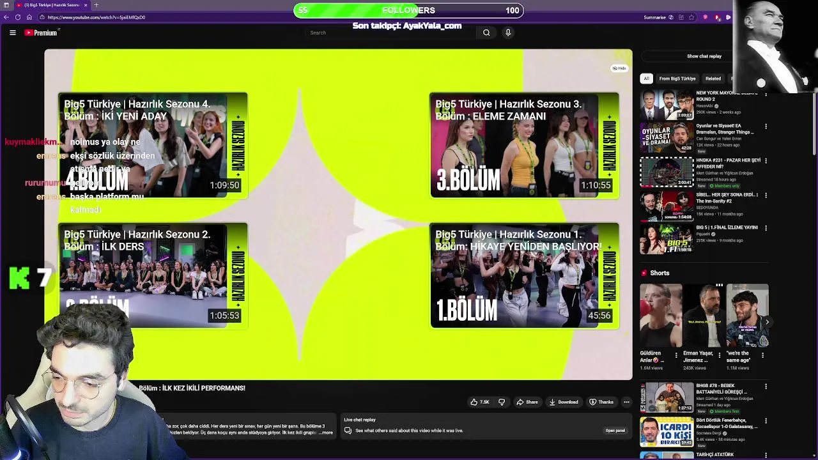The height and width of the screenshot is (460, 818).
Task: Open Dört Dörtlük Fenerbahçe video thumbnail
Action: [667, 431]
